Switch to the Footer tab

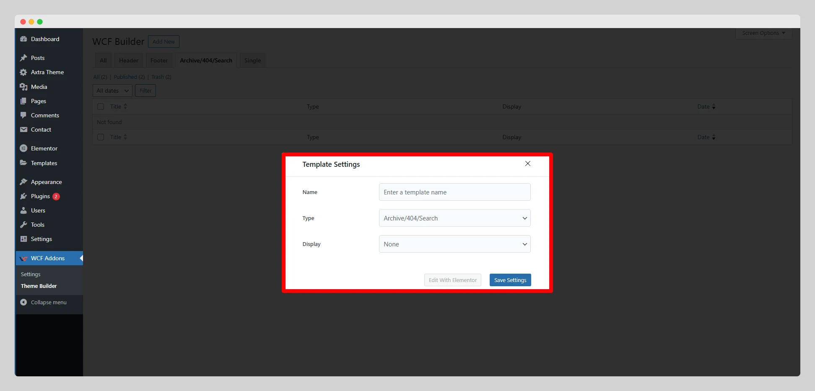coord(159,60)
